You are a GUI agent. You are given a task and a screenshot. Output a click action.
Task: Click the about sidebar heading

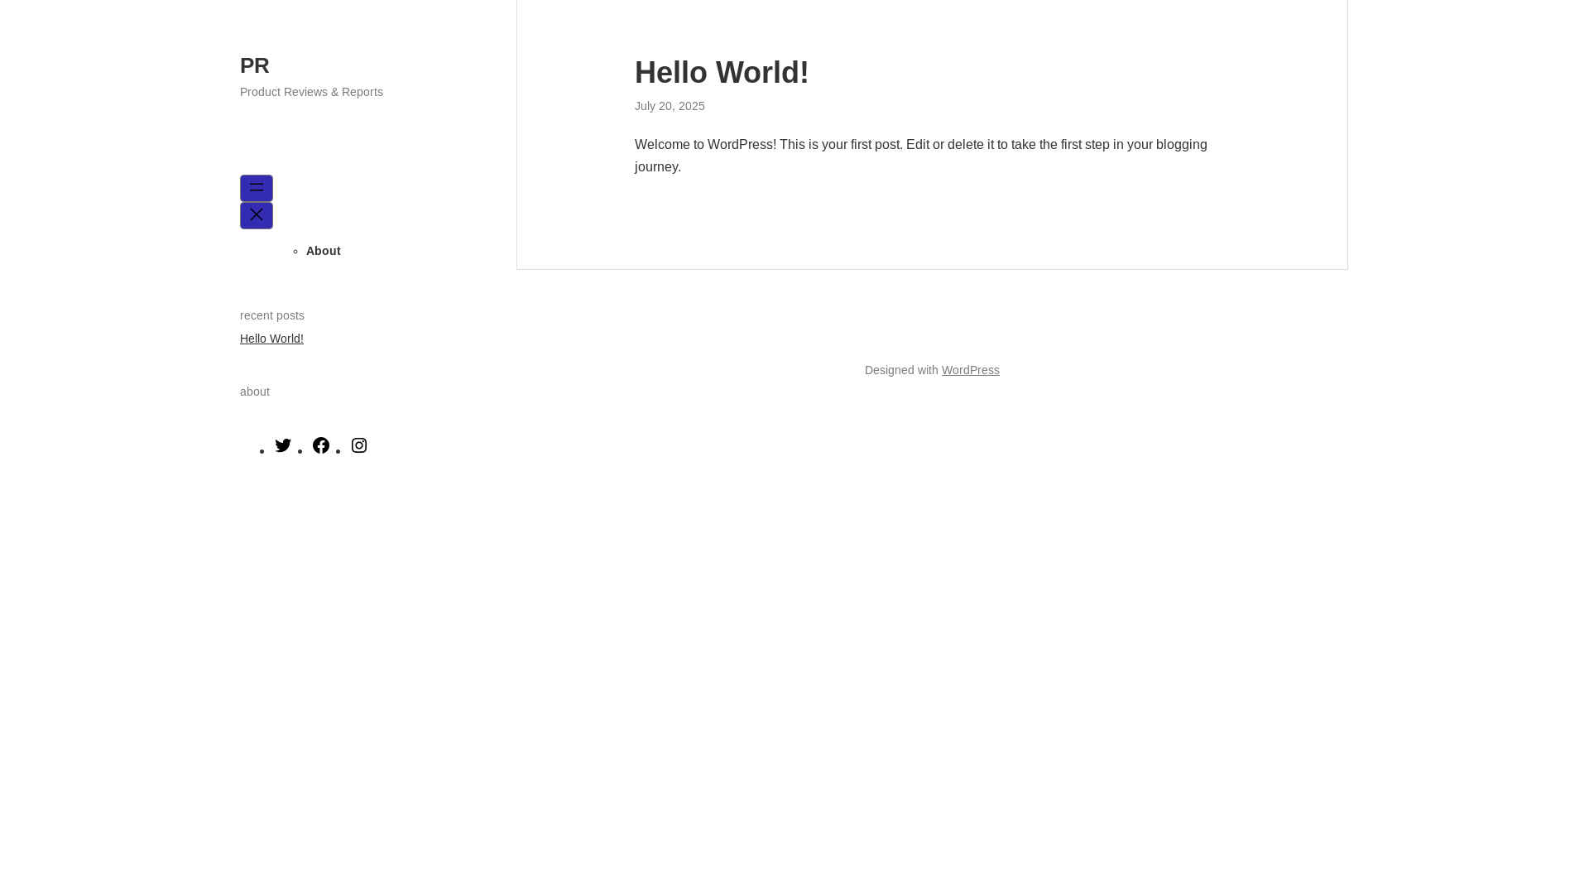(x=255, y=392)
